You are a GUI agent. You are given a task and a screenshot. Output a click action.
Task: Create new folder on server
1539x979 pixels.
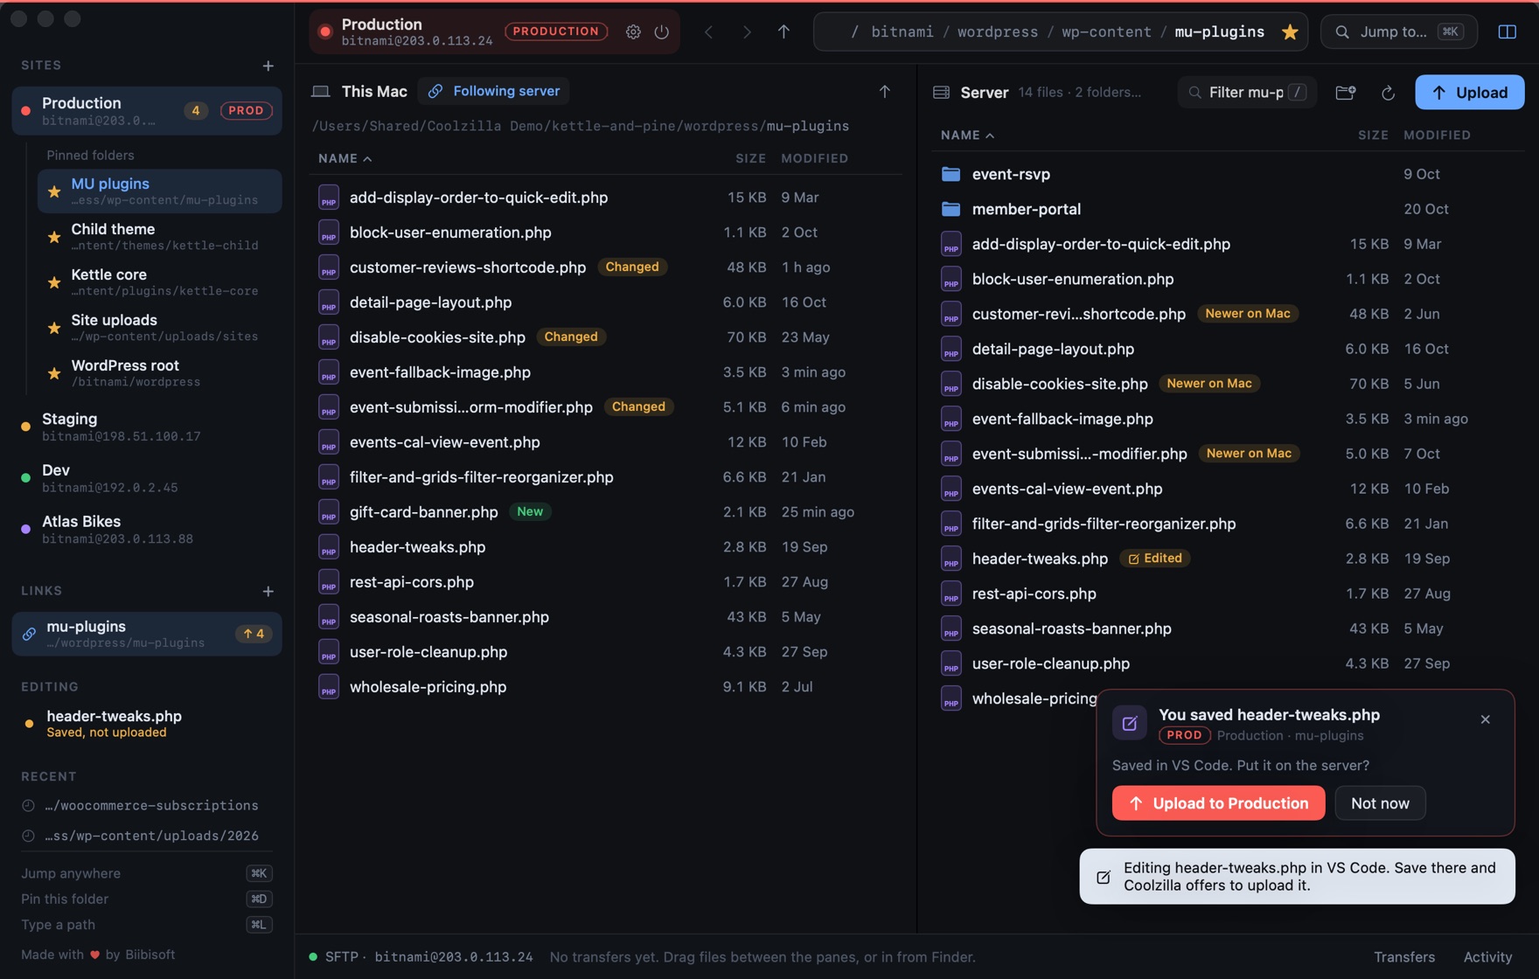[x=1346, y=93]
